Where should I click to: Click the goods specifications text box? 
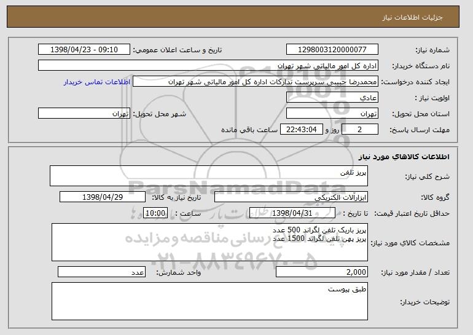[x=209, y=242]
